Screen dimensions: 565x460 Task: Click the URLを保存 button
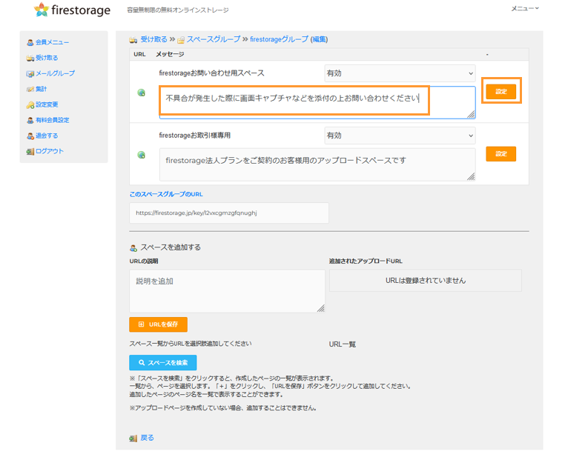click(158, 324)
